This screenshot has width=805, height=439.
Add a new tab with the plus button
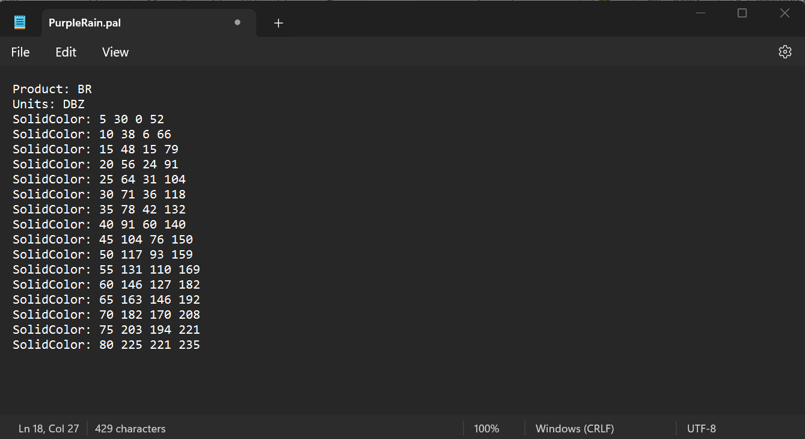(278, 23)
